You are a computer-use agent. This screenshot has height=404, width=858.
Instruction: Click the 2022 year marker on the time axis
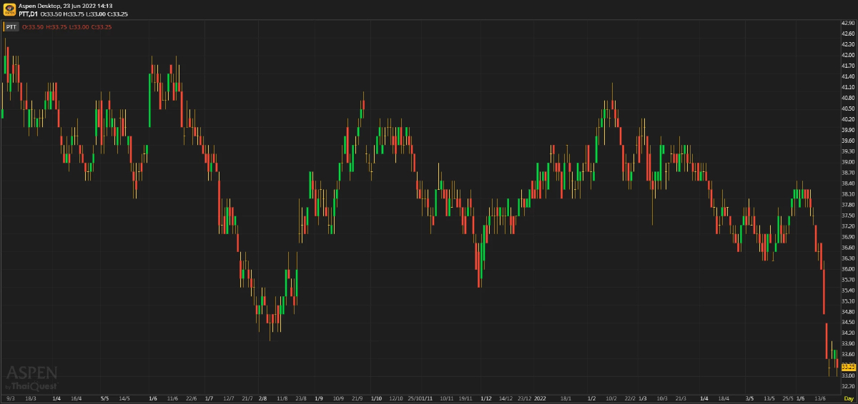pyautogui.click(x=541, y=398)
